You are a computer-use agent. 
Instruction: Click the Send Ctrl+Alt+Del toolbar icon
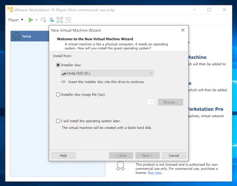pos(44,20)
